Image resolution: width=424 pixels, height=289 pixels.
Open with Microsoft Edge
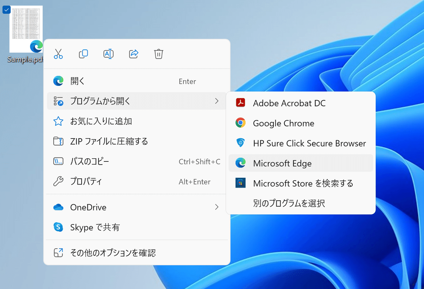[301, 163]
